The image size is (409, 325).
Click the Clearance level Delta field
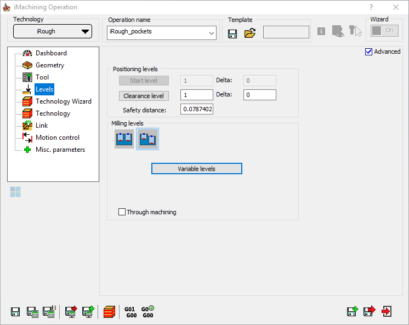coord(260,95)
